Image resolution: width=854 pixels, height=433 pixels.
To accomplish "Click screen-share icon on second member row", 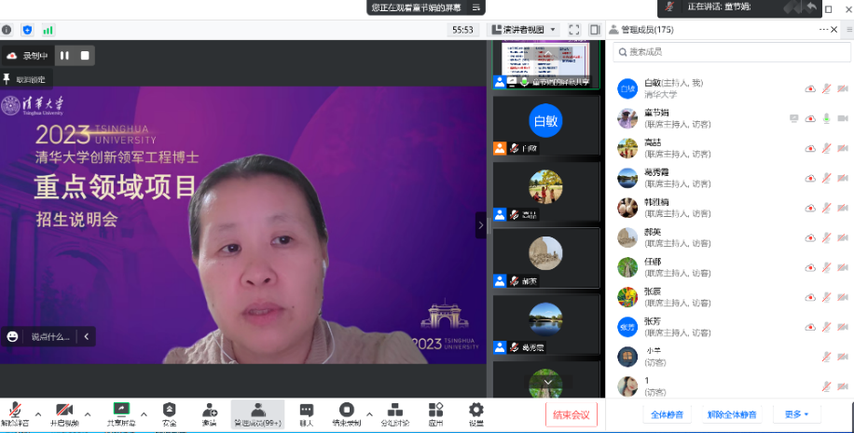I will 793,118.
